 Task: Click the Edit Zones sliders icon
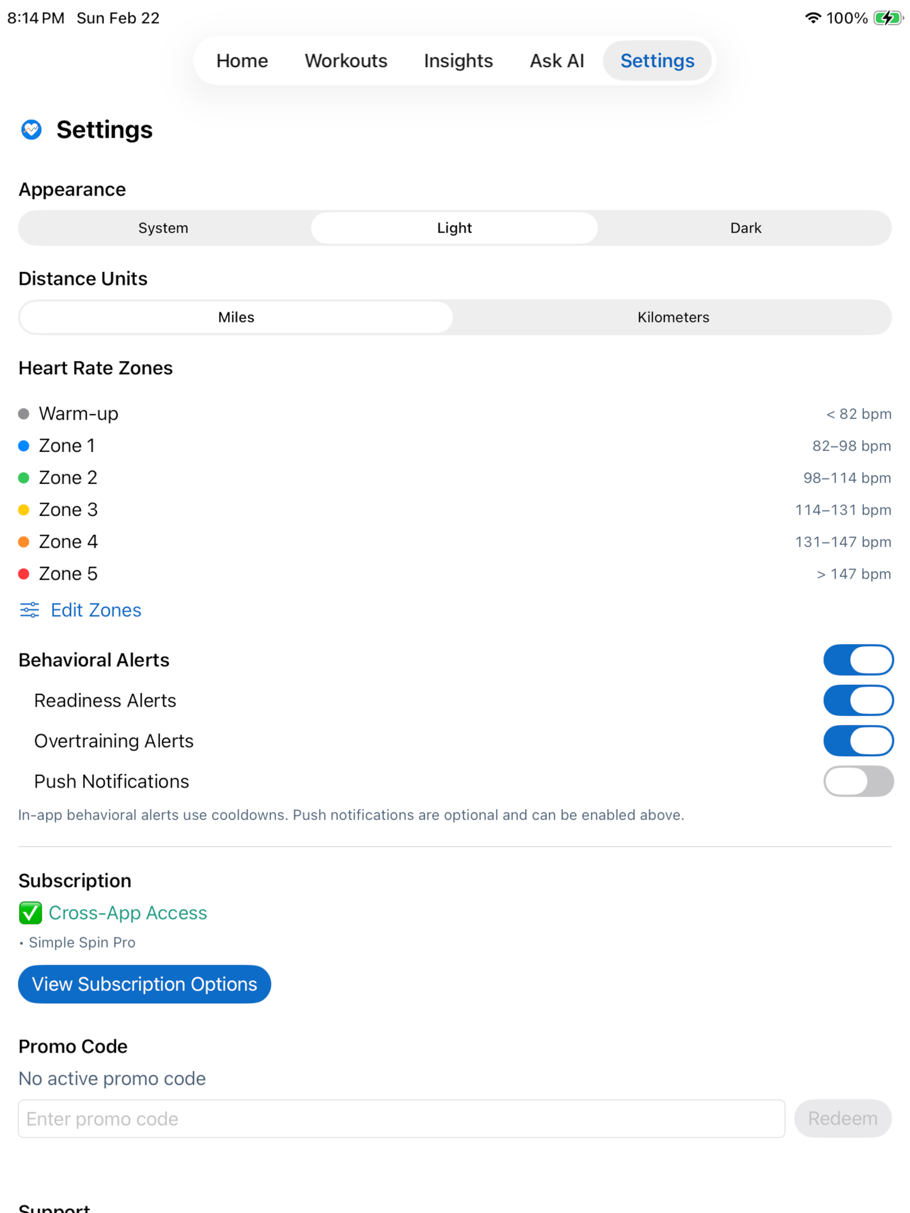click(29, 610)
